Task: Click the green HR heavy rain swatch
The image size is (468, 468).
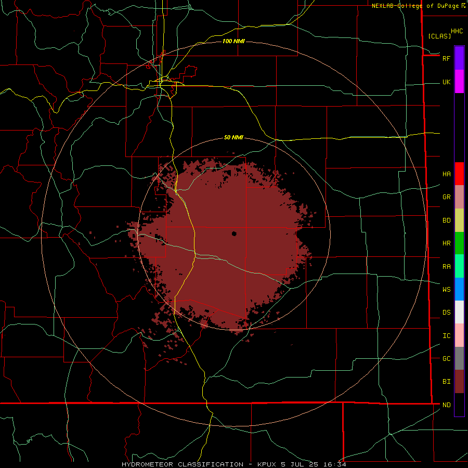Action: tap(459, 243)
